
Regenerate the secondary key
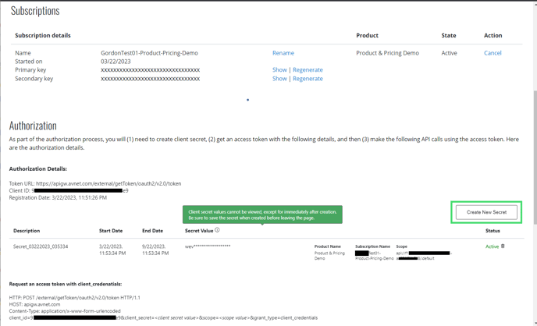click(308, 79)
